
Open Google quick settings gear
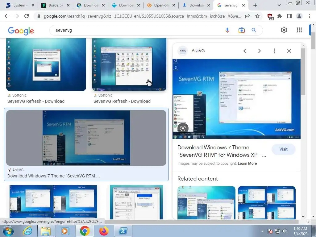pyautogui.click(x=284, y=30)
